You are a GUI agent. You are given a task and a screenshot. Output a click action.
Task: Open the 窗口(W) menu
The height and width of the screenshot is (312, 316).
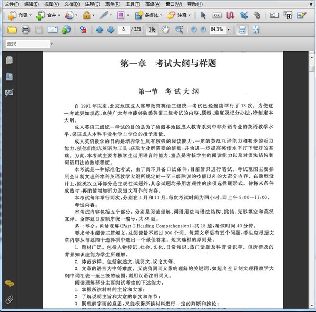click(x=173, y=4)
